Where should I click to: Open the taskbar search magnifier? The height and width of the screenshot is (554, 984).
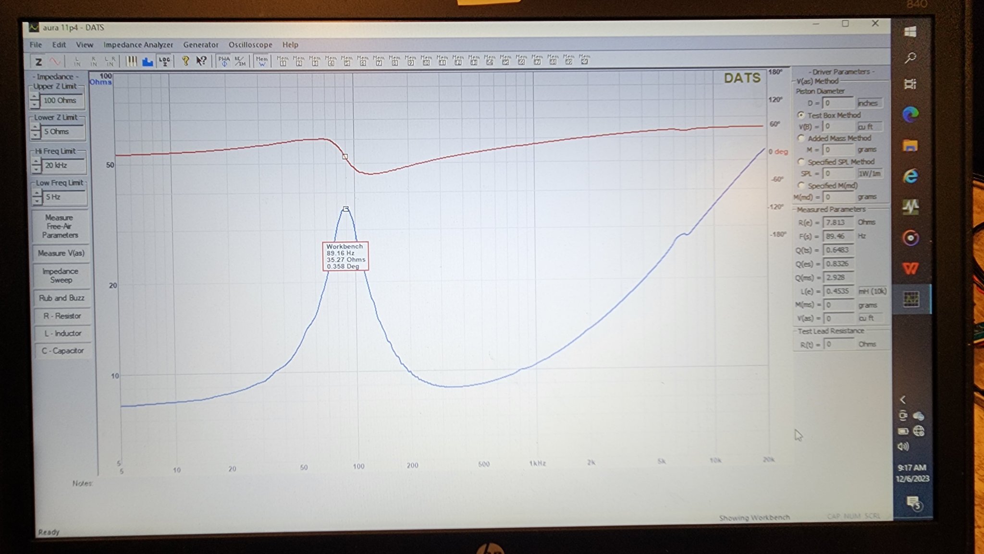coord(910,58)
